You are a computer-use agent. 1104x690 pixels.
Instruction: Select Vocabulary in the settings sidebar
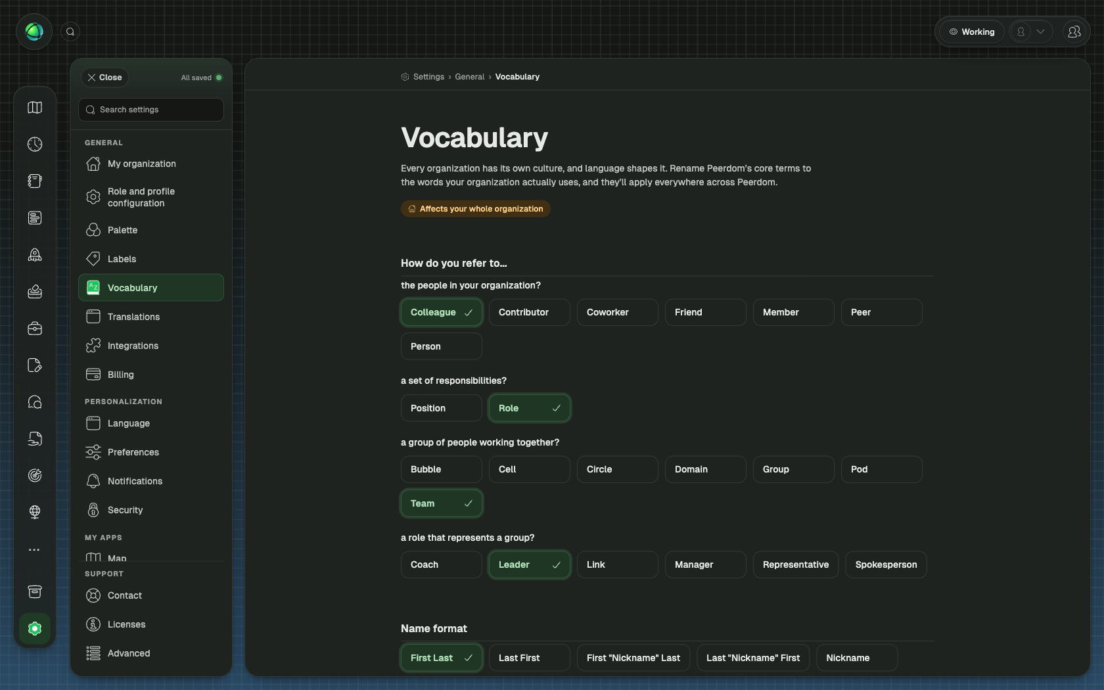tap(151, 288)
